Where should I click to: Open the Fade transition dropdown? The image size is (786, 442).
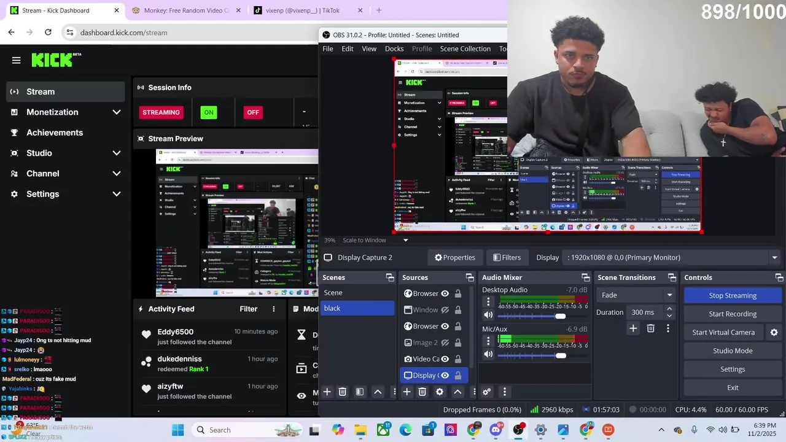point(636,295)
